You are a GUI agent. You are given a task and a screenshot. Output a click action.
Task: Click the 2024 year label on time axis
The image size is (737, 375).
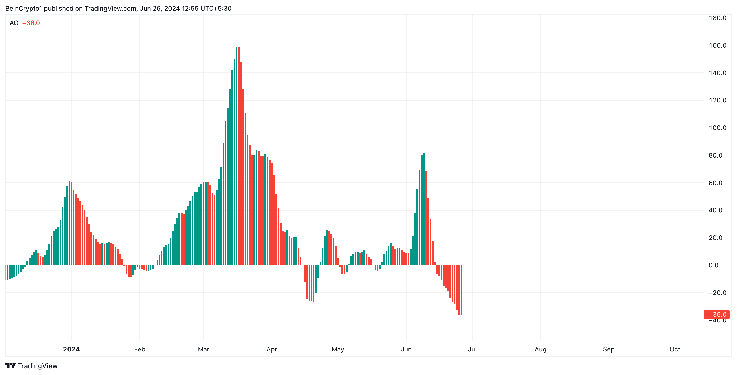(x=71, y=349)
